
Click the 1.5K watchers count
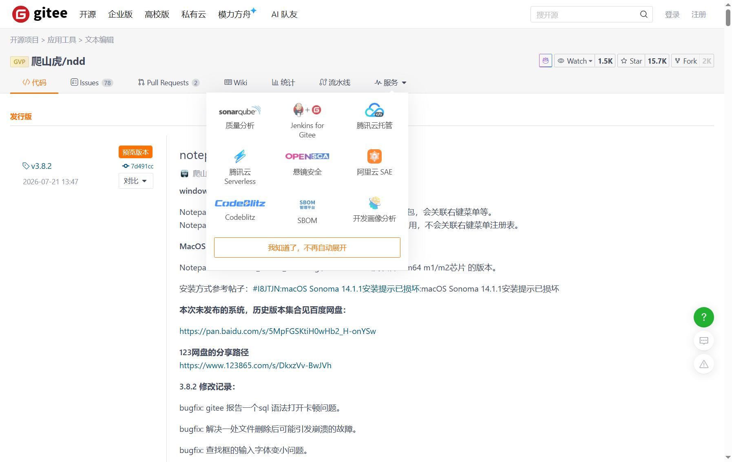[605, 61]
